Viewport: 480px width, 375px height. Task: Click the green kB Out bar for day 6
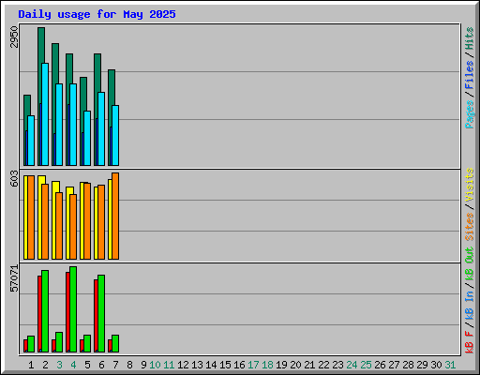(x=101, y=313)
